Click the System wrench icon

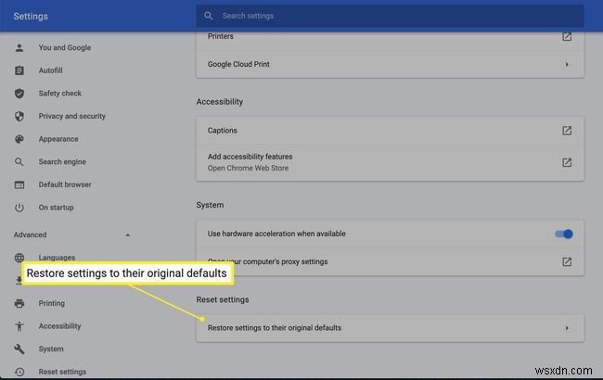click(x=19, y=348)
